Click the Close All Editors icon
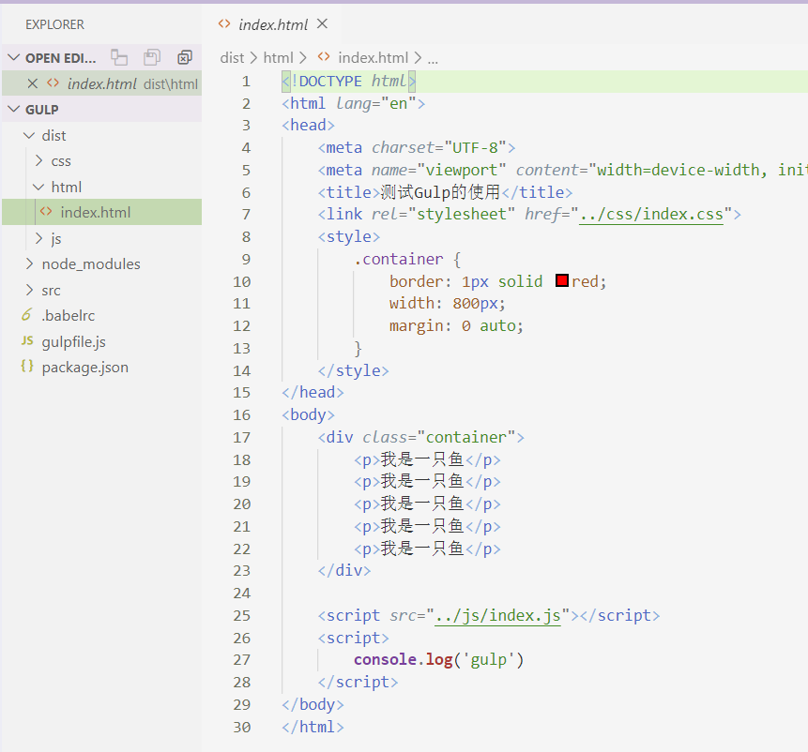Screen dimensions: 808x752 click(x=185, y=57)
